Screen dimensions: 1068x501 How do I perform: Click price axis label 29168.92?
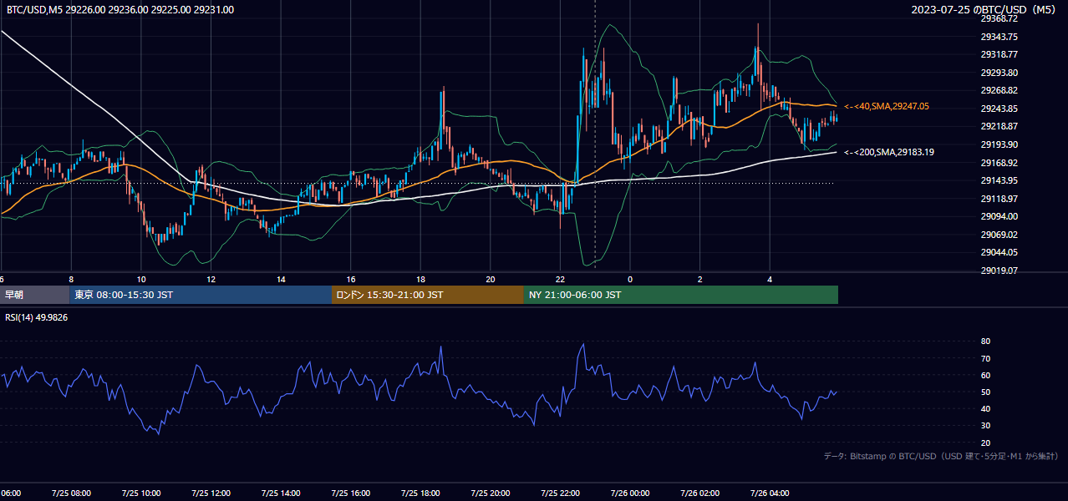tap(999, 163)
